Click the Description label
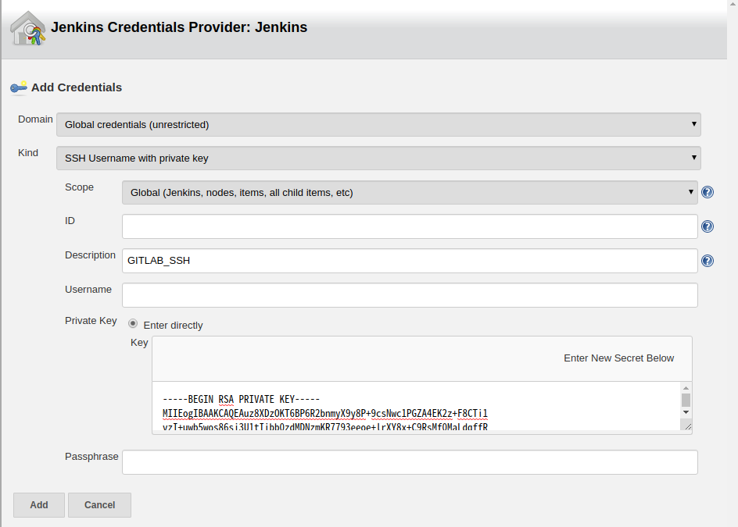 click(91, 255)
